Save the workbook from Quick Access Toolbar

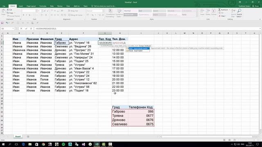[2, 23]
